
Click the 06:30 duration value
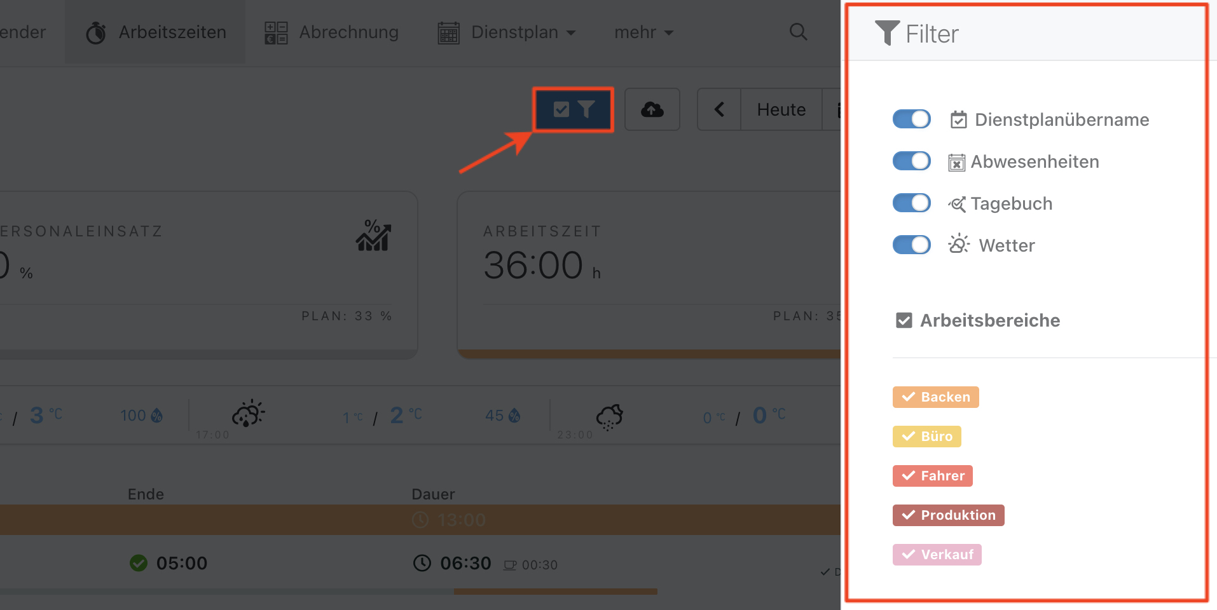click(465, 563)
